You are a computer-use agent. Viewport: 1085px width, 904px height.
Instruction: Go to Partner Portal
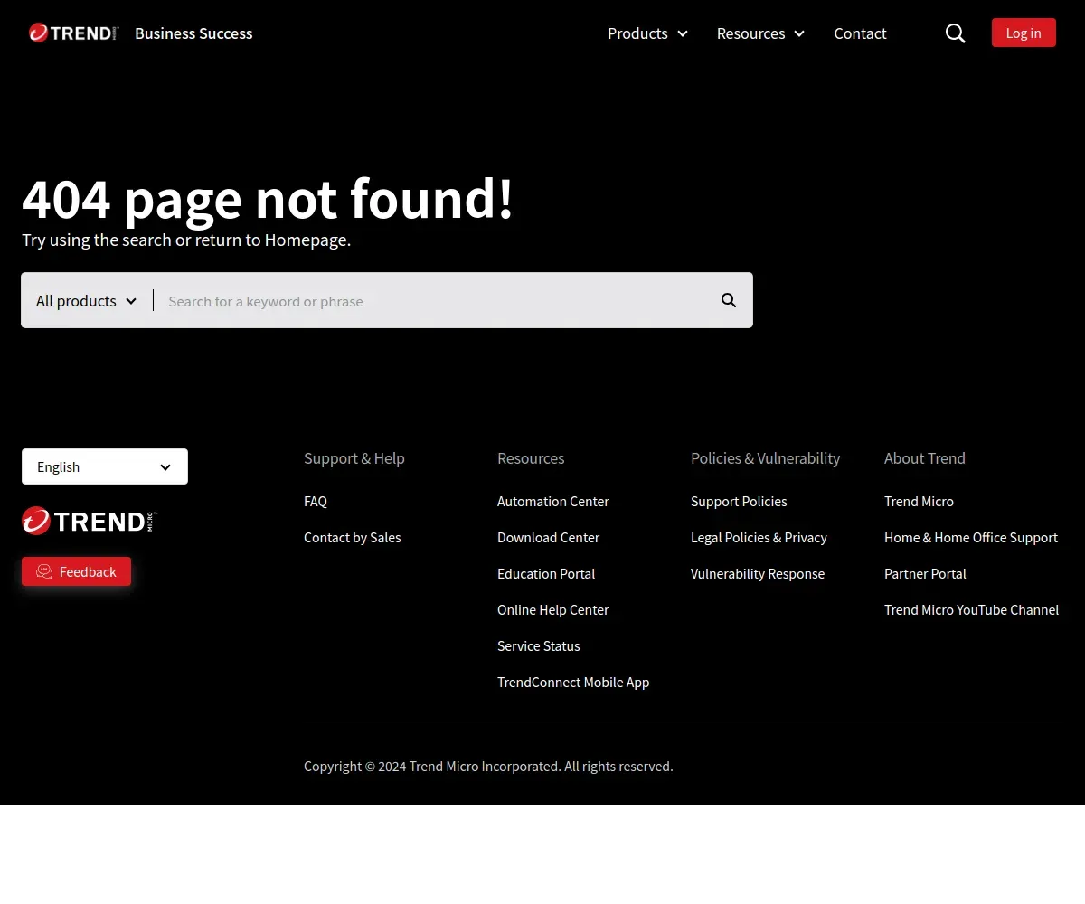(x=925, y=573)
